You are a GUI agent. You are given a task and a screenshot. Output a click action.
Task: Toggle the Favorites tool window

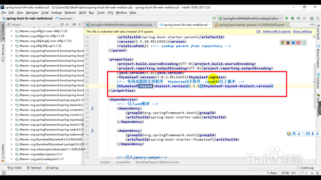[x=3, y=153]
